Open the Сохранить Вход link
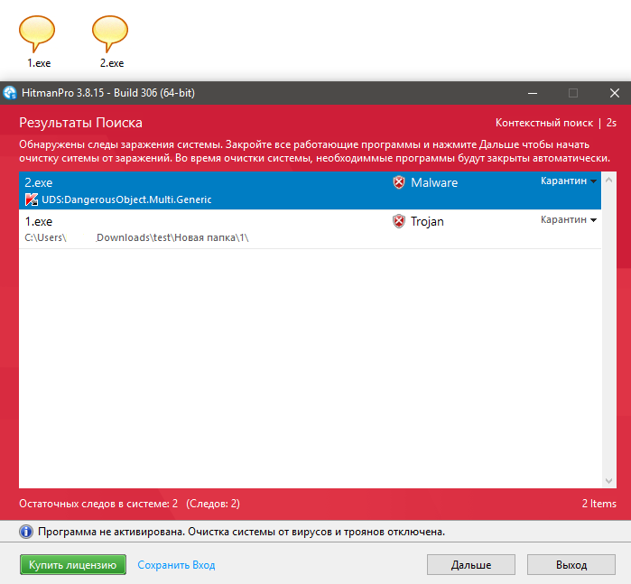 176,565
